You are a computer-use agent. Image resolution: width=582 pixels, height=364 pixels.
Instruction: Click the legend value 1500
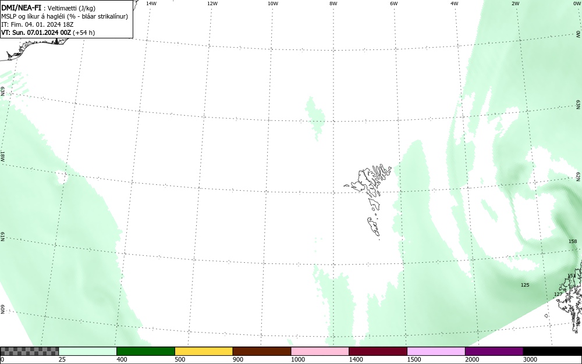414,359
